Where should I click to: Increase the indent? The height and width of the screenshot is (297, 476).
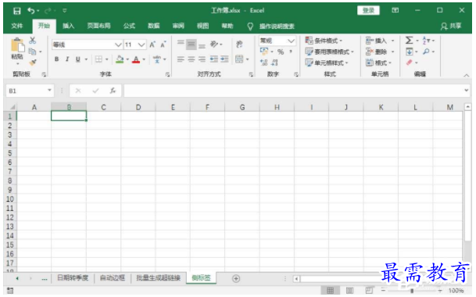(x=224, y=59)
